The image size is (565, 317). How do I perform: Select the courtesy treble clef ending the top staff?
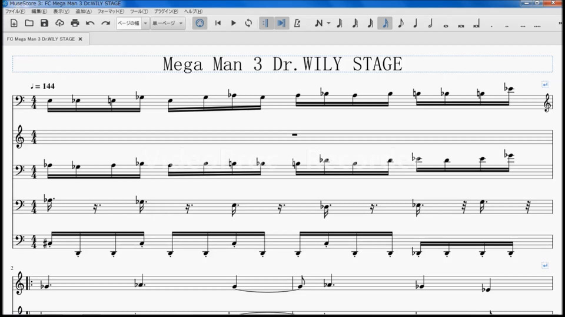(547, 103)
